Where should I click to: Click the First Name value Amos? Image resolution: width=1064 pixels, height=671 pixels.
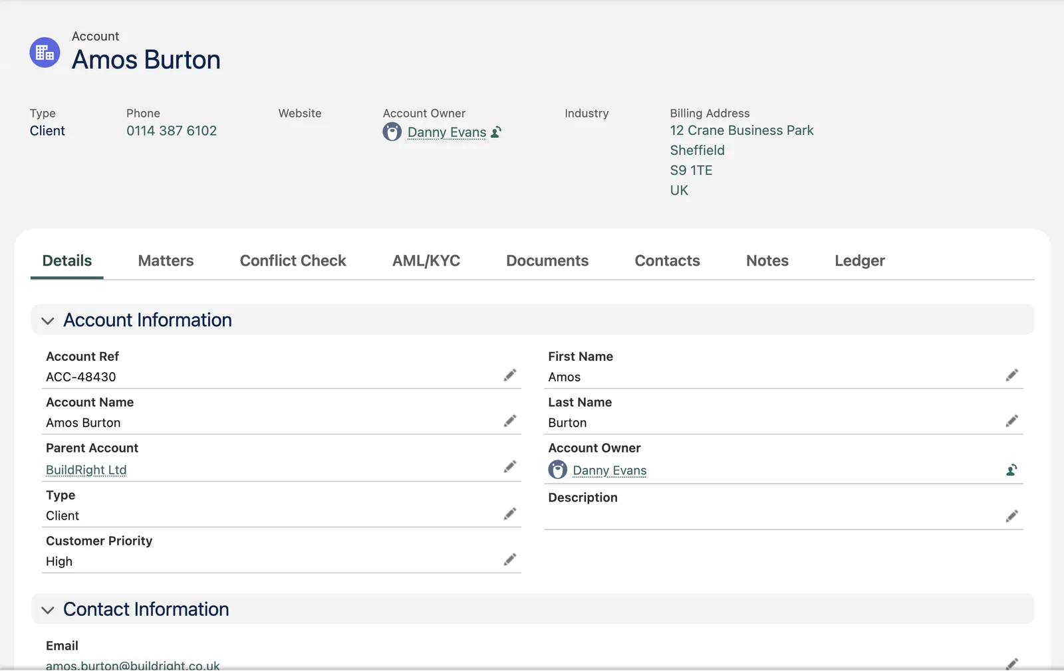[x=565, y=377]
